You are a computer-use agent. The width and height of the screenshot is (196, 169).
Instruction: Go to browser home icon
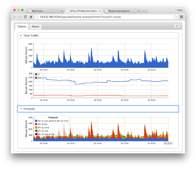(x=31, y=17)
